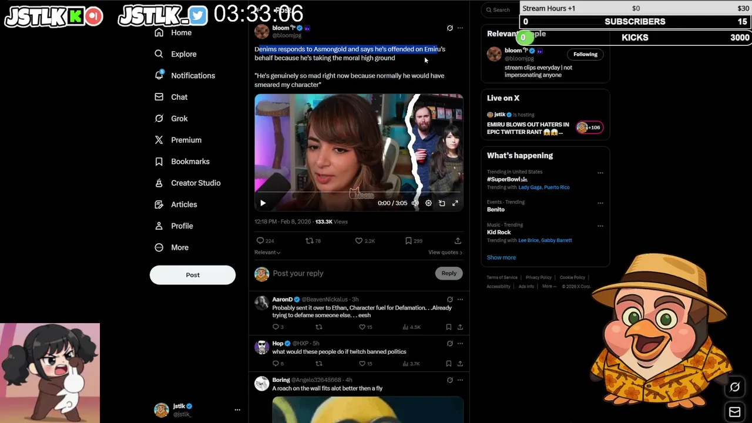Open more options on bloom's post
The height and width of the screenshot is (423, 752).
click(x=460, y=28)
